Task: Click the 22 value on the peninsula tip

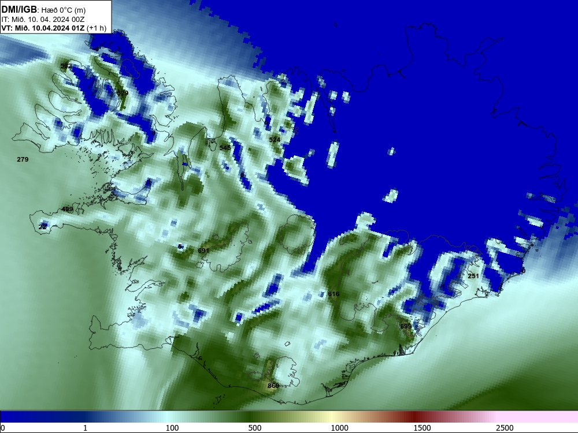Action: 42,227
